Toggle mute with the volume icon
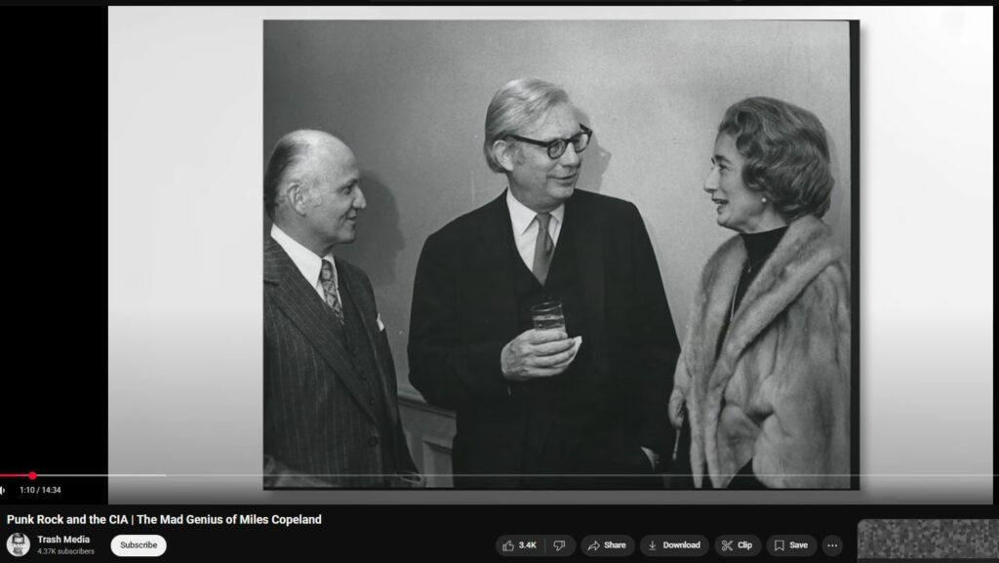Viewport: 999px width, 563px height. pos(4,490)
